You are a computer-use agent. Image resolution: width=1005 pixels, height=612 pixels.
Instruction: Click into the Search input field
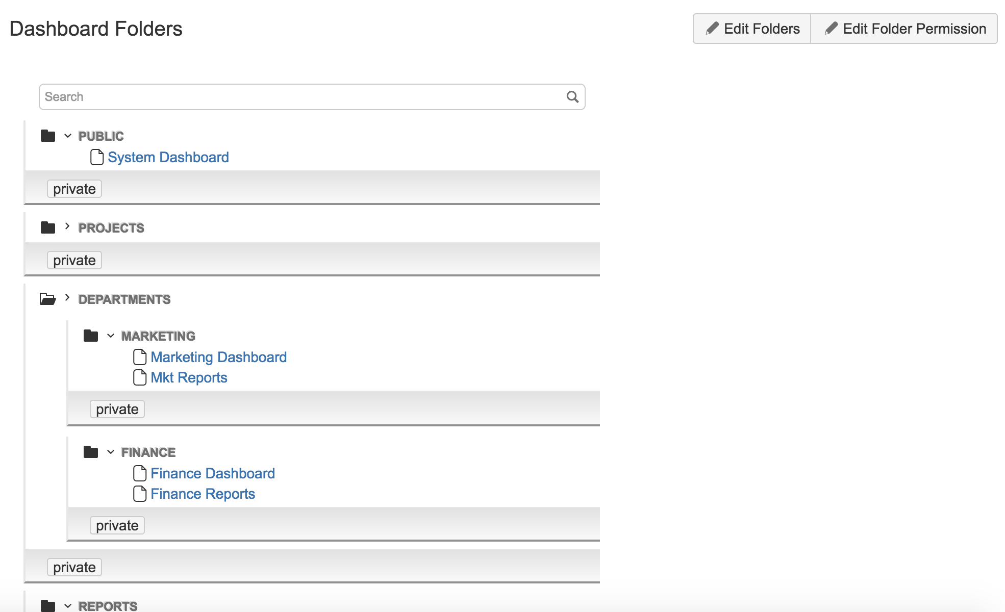(301, 97)
